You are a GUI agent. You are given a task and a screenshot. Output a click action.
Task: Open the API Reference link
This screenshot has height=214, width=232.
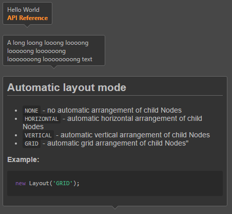pyautogui.click(x=27, y=18)
